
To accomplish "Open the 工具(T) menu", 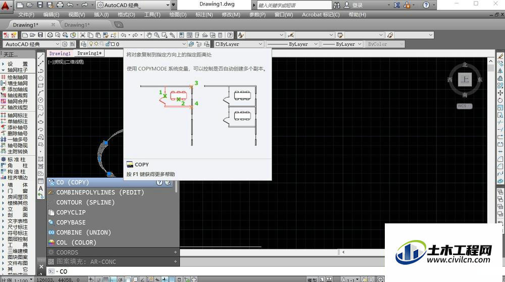I will 152,15.
